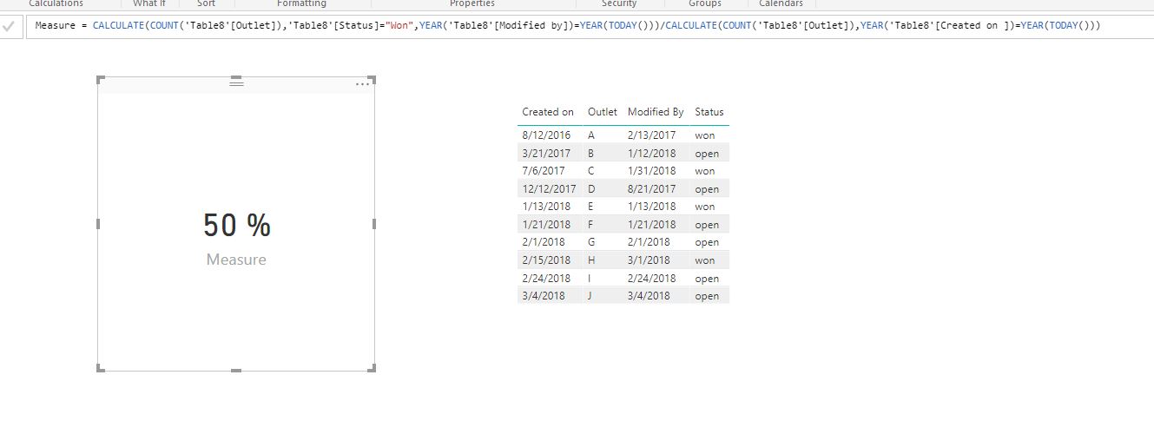Select the 3/21/2017 Created on cell
The height and width of the screenshot is (421, 1154).
pos(546,154)
